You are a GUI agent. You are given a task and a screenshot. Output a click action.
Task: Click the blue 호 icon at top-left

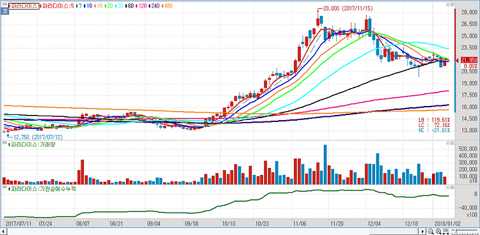pos(5,11)
